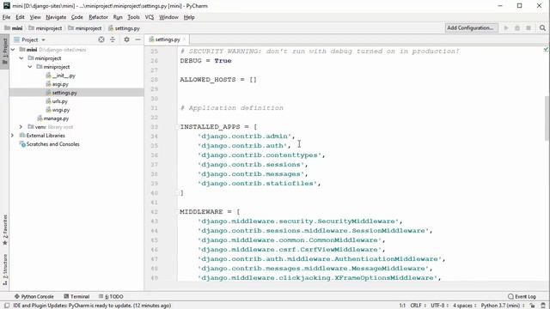
Task: Open the VCS menu
Action: [x=150, y=17]
